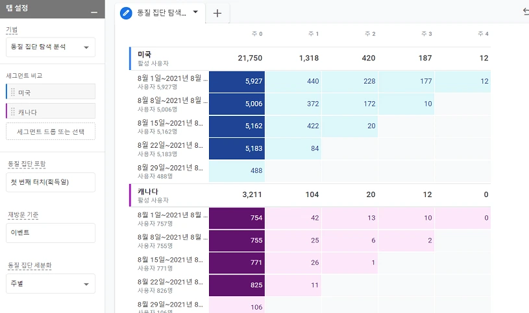Viewport: 529px width, 313px height.
Task: Click the cell showing 177
Action: pos(406,81)
